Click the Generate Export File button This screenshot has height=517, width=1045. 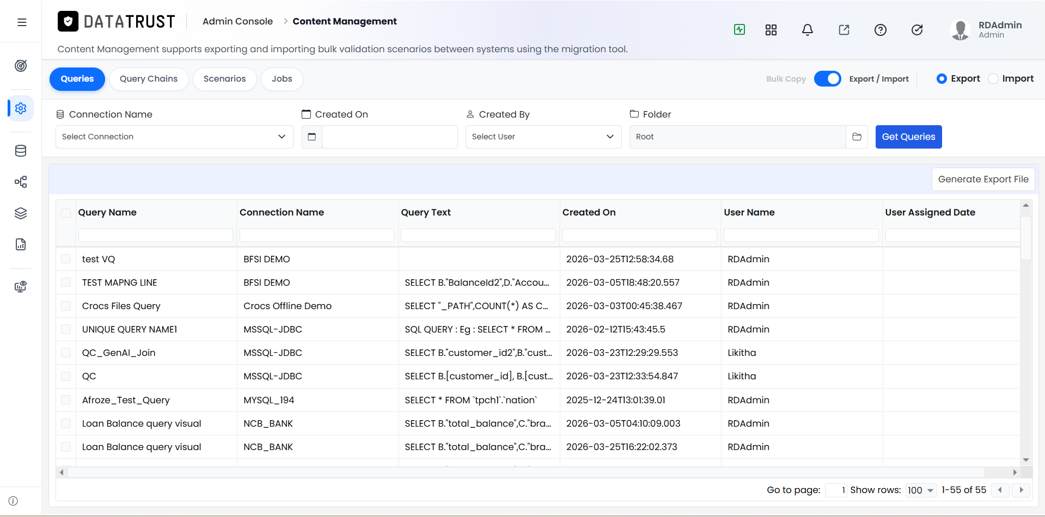click(983, 179)
